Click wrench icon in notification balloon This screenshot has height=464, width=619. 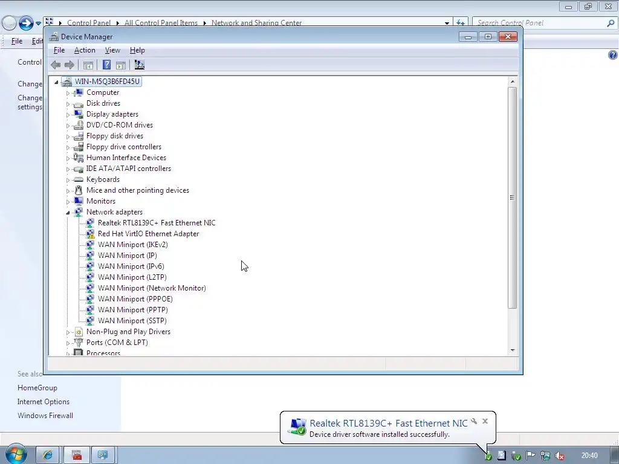pyautogui.click(x=474, y=421)
